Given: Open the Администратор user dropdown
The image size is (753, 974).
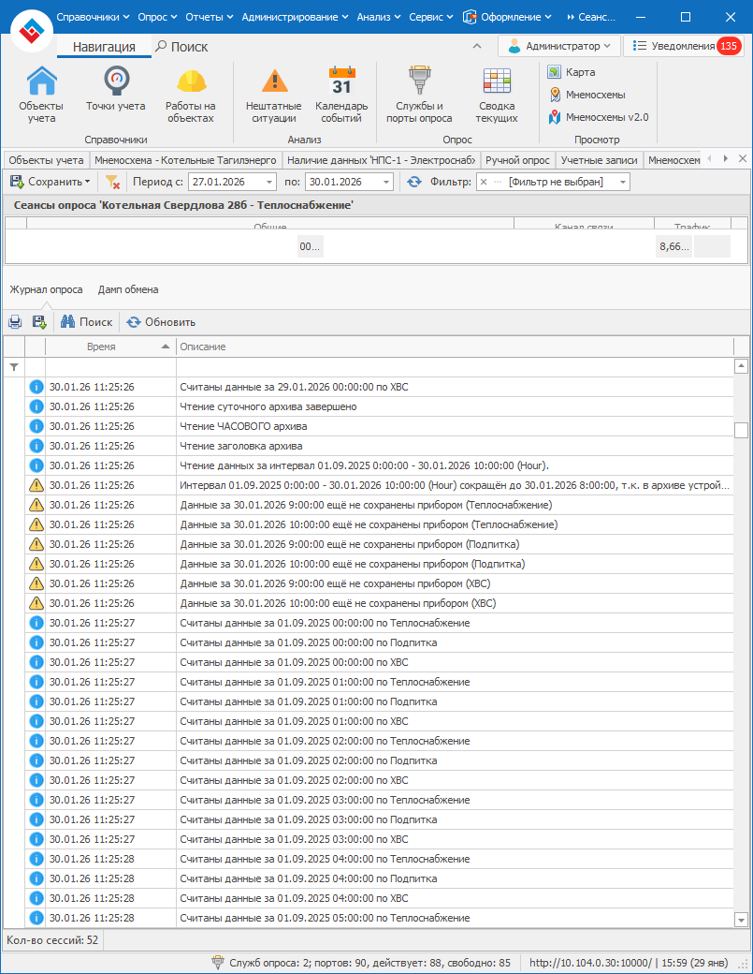Looking at the screenshot, I should [559, 45].
